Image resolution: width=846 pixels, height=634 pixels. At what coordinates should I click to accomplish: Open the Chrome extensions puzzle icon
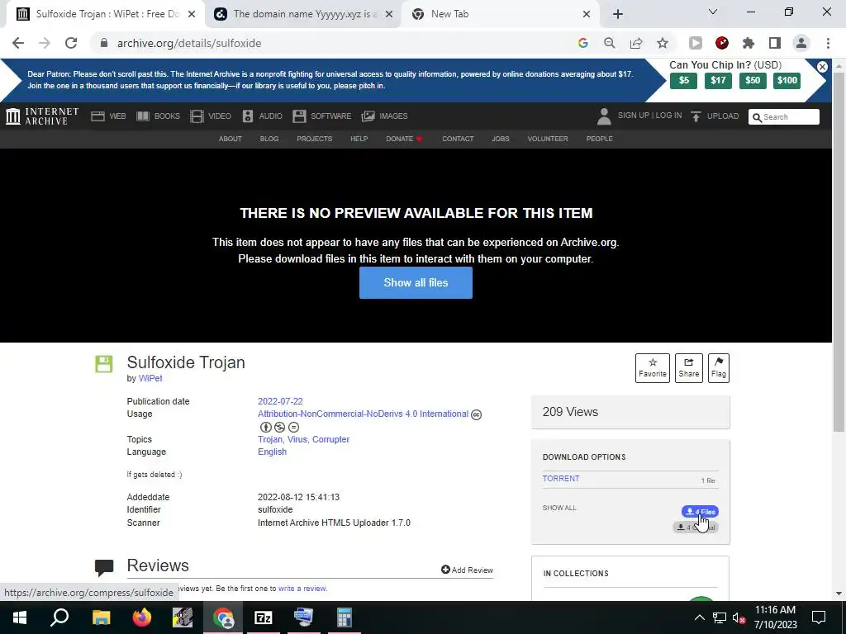(749, 43)
